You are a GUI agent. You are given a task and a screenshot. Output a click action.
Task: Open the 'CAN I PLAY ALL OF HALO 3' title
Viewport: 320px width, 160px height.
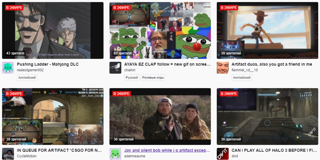click(x=274, y=150)
